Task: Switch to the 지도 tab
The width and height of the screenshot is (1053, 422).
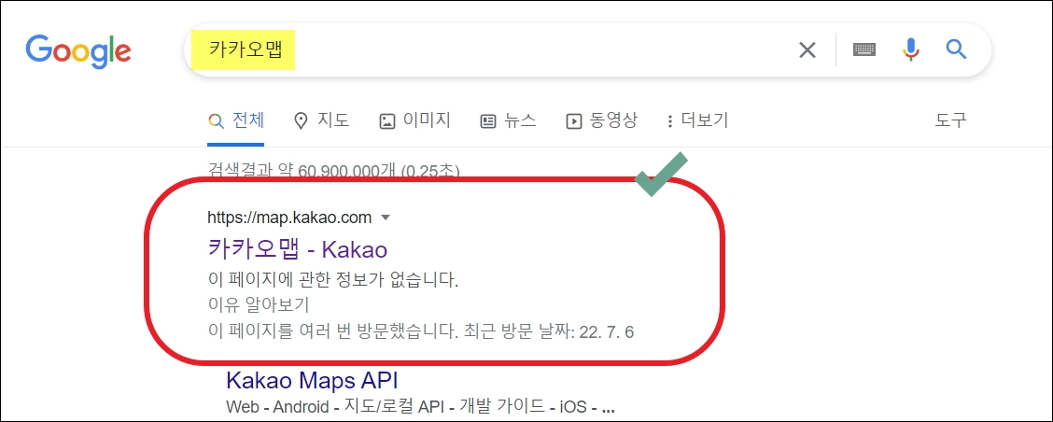Action: (x=322, y=121)
